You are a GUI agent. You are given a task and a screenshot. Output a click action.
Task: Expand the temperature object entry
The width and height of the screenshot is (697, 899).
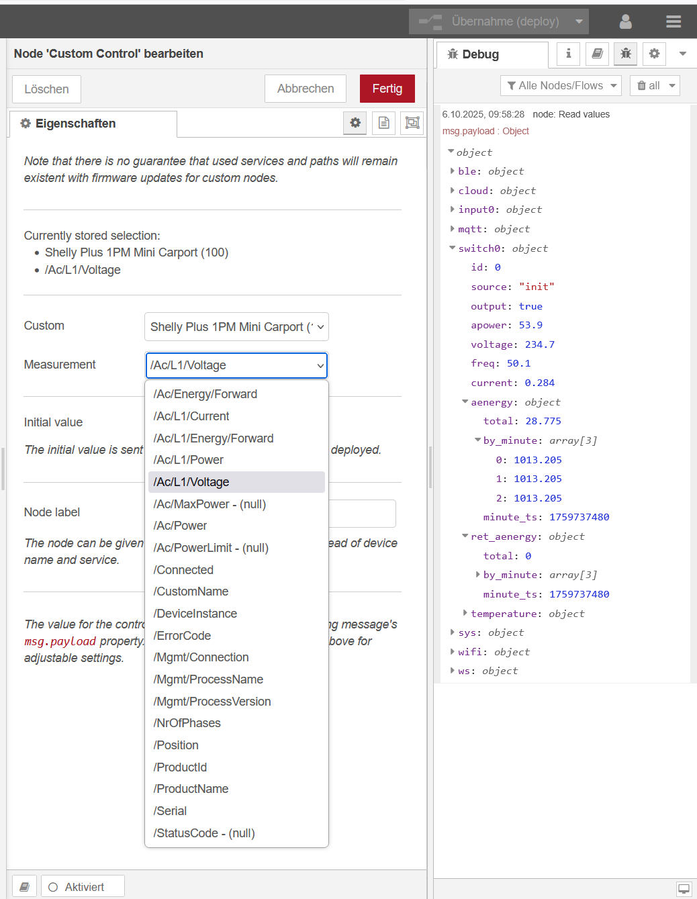click(x=465, y=613)
